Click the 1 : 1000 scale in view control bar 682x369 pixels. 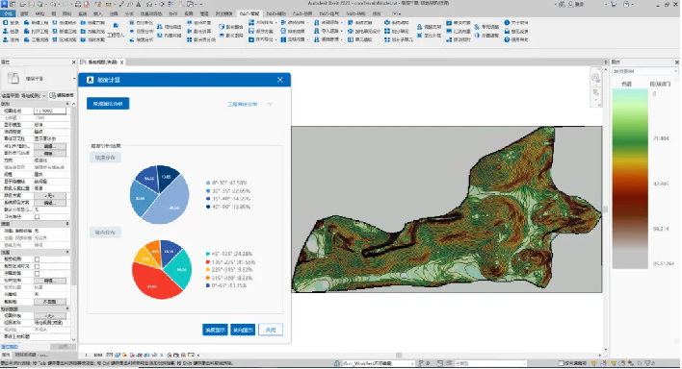pos(94,356)
